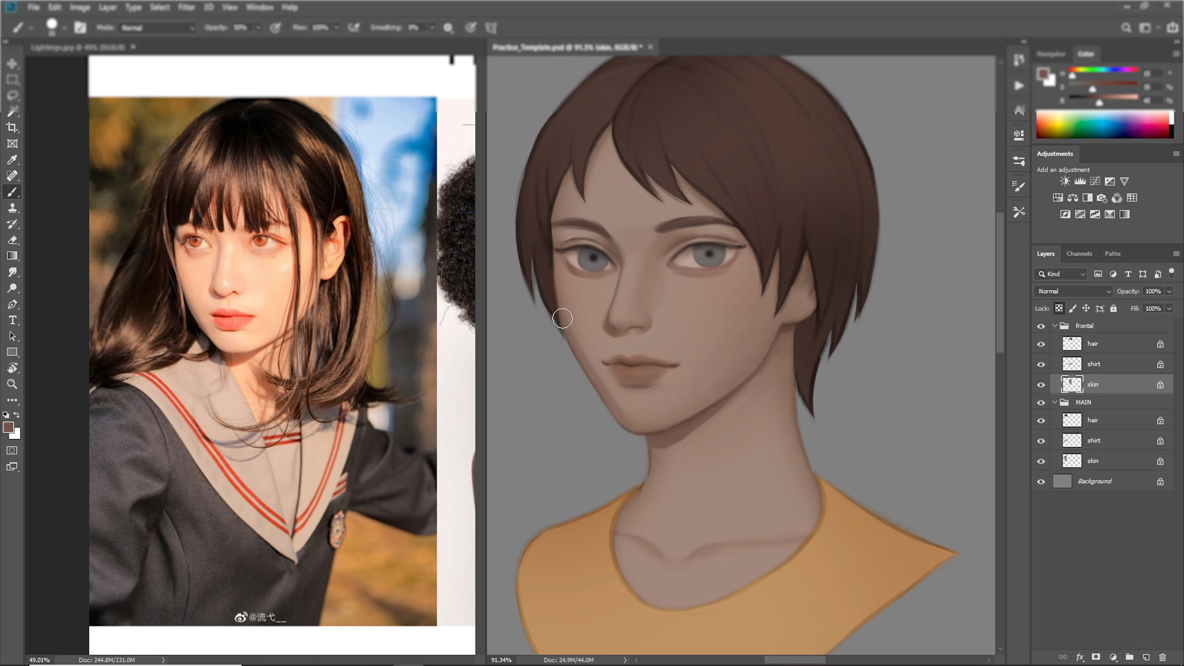
Task: Switch to the Paths tab
Action: coord(1112,253)
